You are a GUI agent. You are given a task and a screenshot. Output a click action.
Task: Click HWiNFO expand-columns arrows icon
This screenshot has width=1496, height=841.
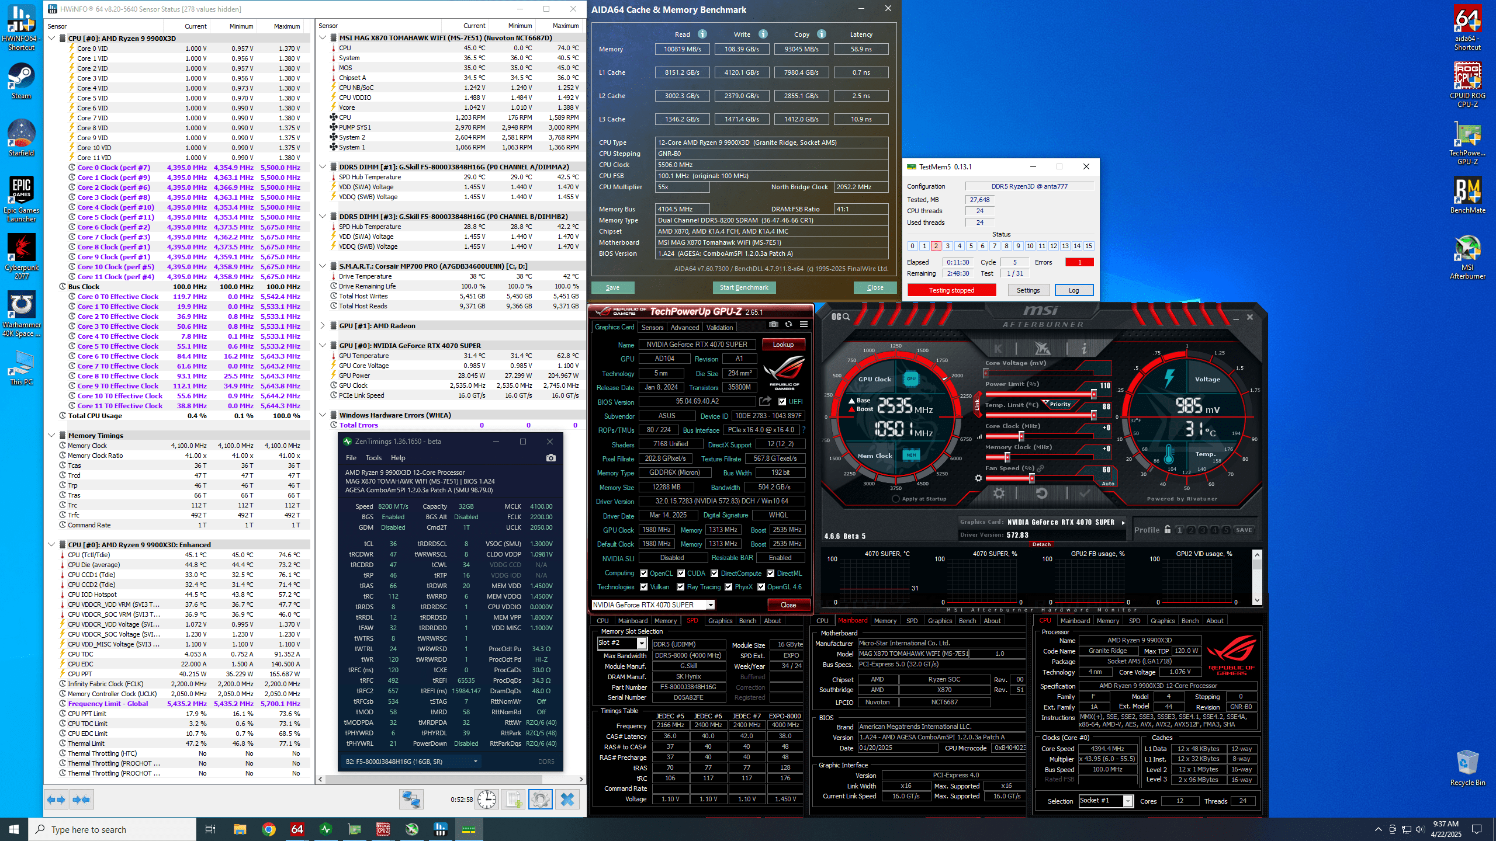pos(57,800)
